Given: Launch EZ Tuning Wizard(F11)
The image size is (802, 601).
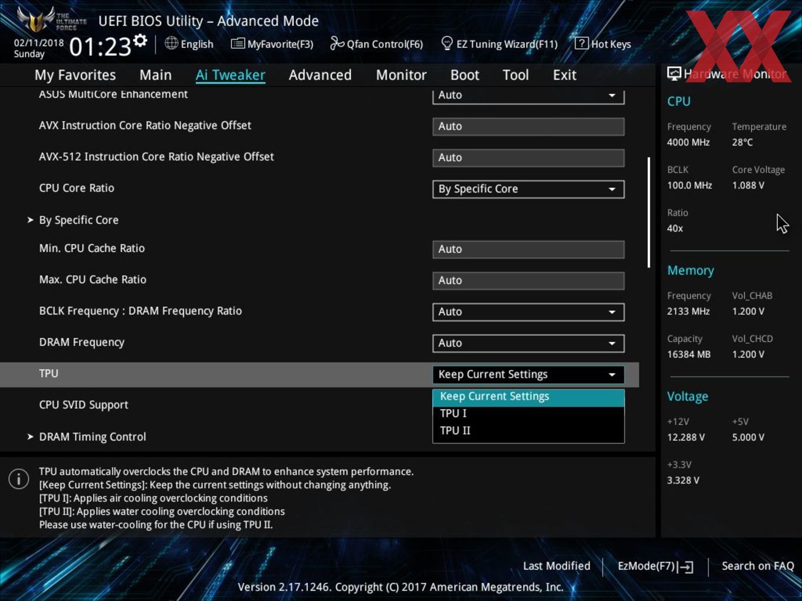Looking at the screenshot, I should (x=499, y=44).
